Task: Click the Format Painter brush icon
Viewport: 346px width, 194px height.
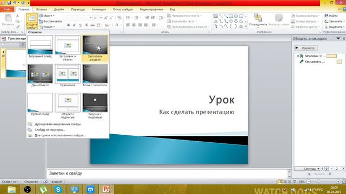Action: (x=17, y=27)
